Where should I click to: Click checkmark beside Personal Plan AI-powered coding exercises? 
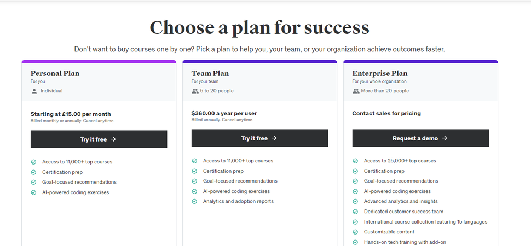pyautogui.click(x=33, y=192)
